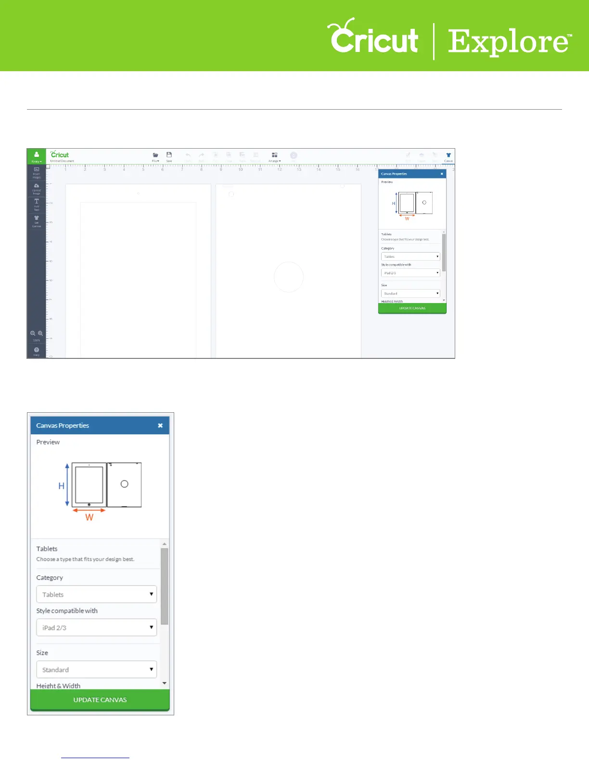Open the Standard size dropdown in the app's small panel

[410, 293]
